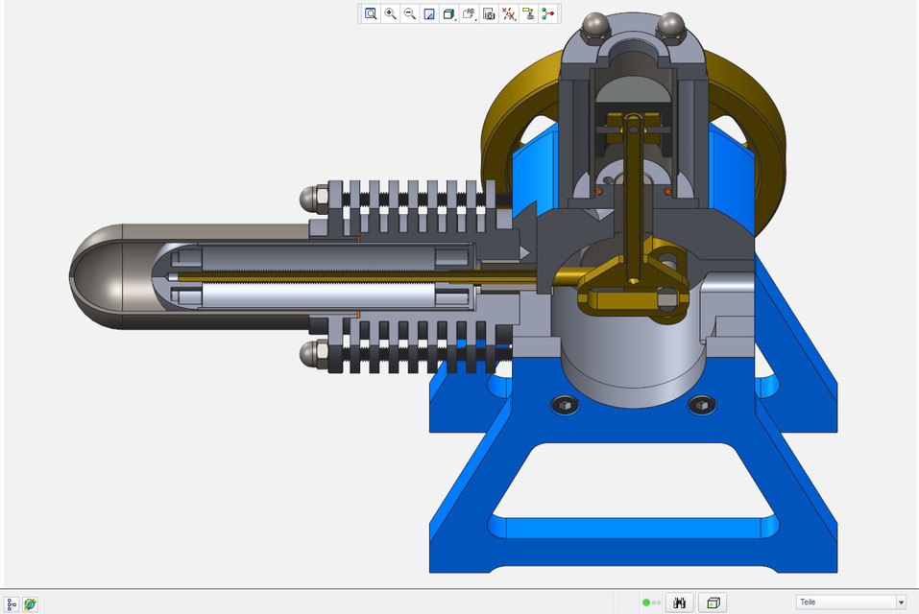Image resolution: width=919 pixels, height=614 pixels.
Task: Toggle the embedded web browser panel
Action: [31, 603]
